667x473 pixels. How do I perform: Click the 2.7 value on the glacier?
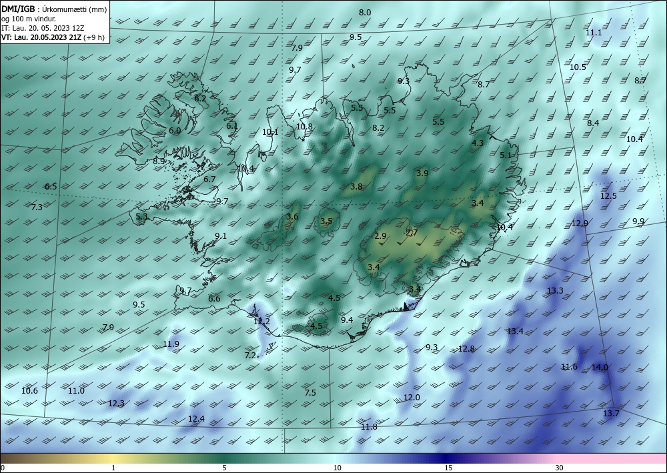(412, 232)
